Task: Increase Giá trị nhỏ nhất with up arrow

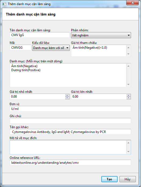Action: [67, 95]
